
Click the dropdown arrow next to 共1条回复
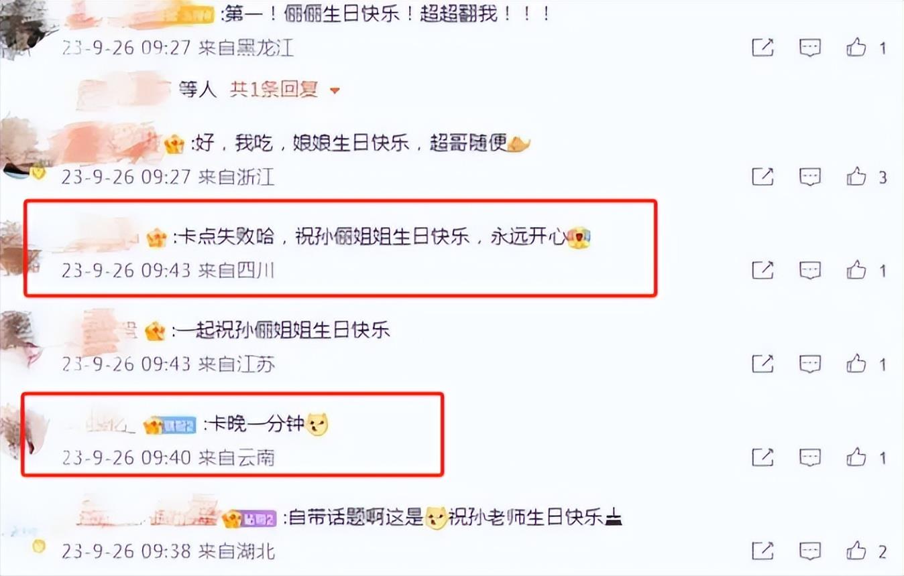point(335,90)
